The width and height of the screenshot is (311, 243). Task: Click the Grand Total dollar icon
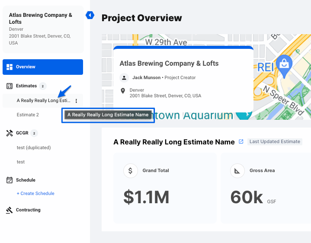pyautogui.click(x=130, y=171)
